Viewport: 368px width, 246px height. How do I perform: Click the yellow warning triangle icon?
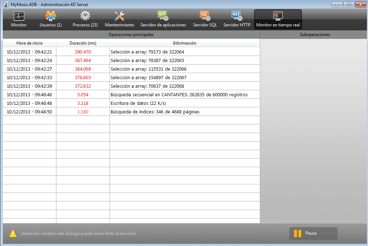coord(13,234)
